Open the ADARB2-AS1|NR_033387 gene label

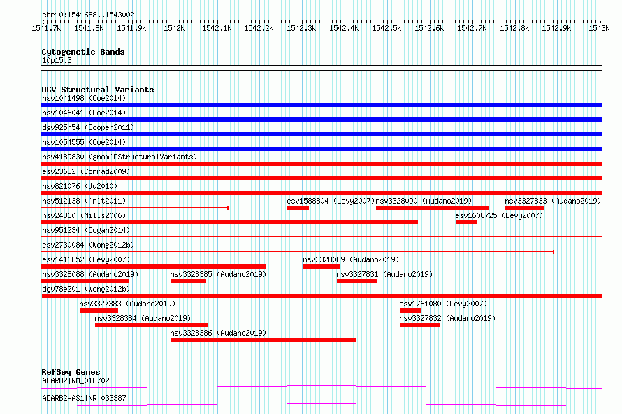pos(84,398)
